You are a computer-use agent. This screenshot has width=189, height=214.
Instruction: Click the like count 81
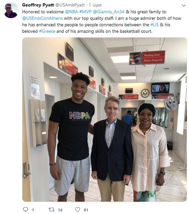[x=86, y=210]
